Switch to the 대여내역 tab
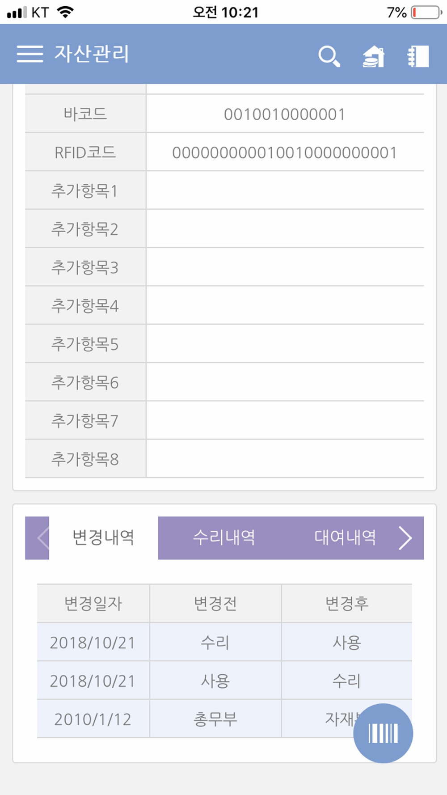 [x=345, y=537]
